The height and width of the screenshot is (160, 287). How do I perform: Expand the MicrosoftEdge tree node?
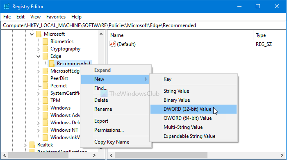pos(38,71)
